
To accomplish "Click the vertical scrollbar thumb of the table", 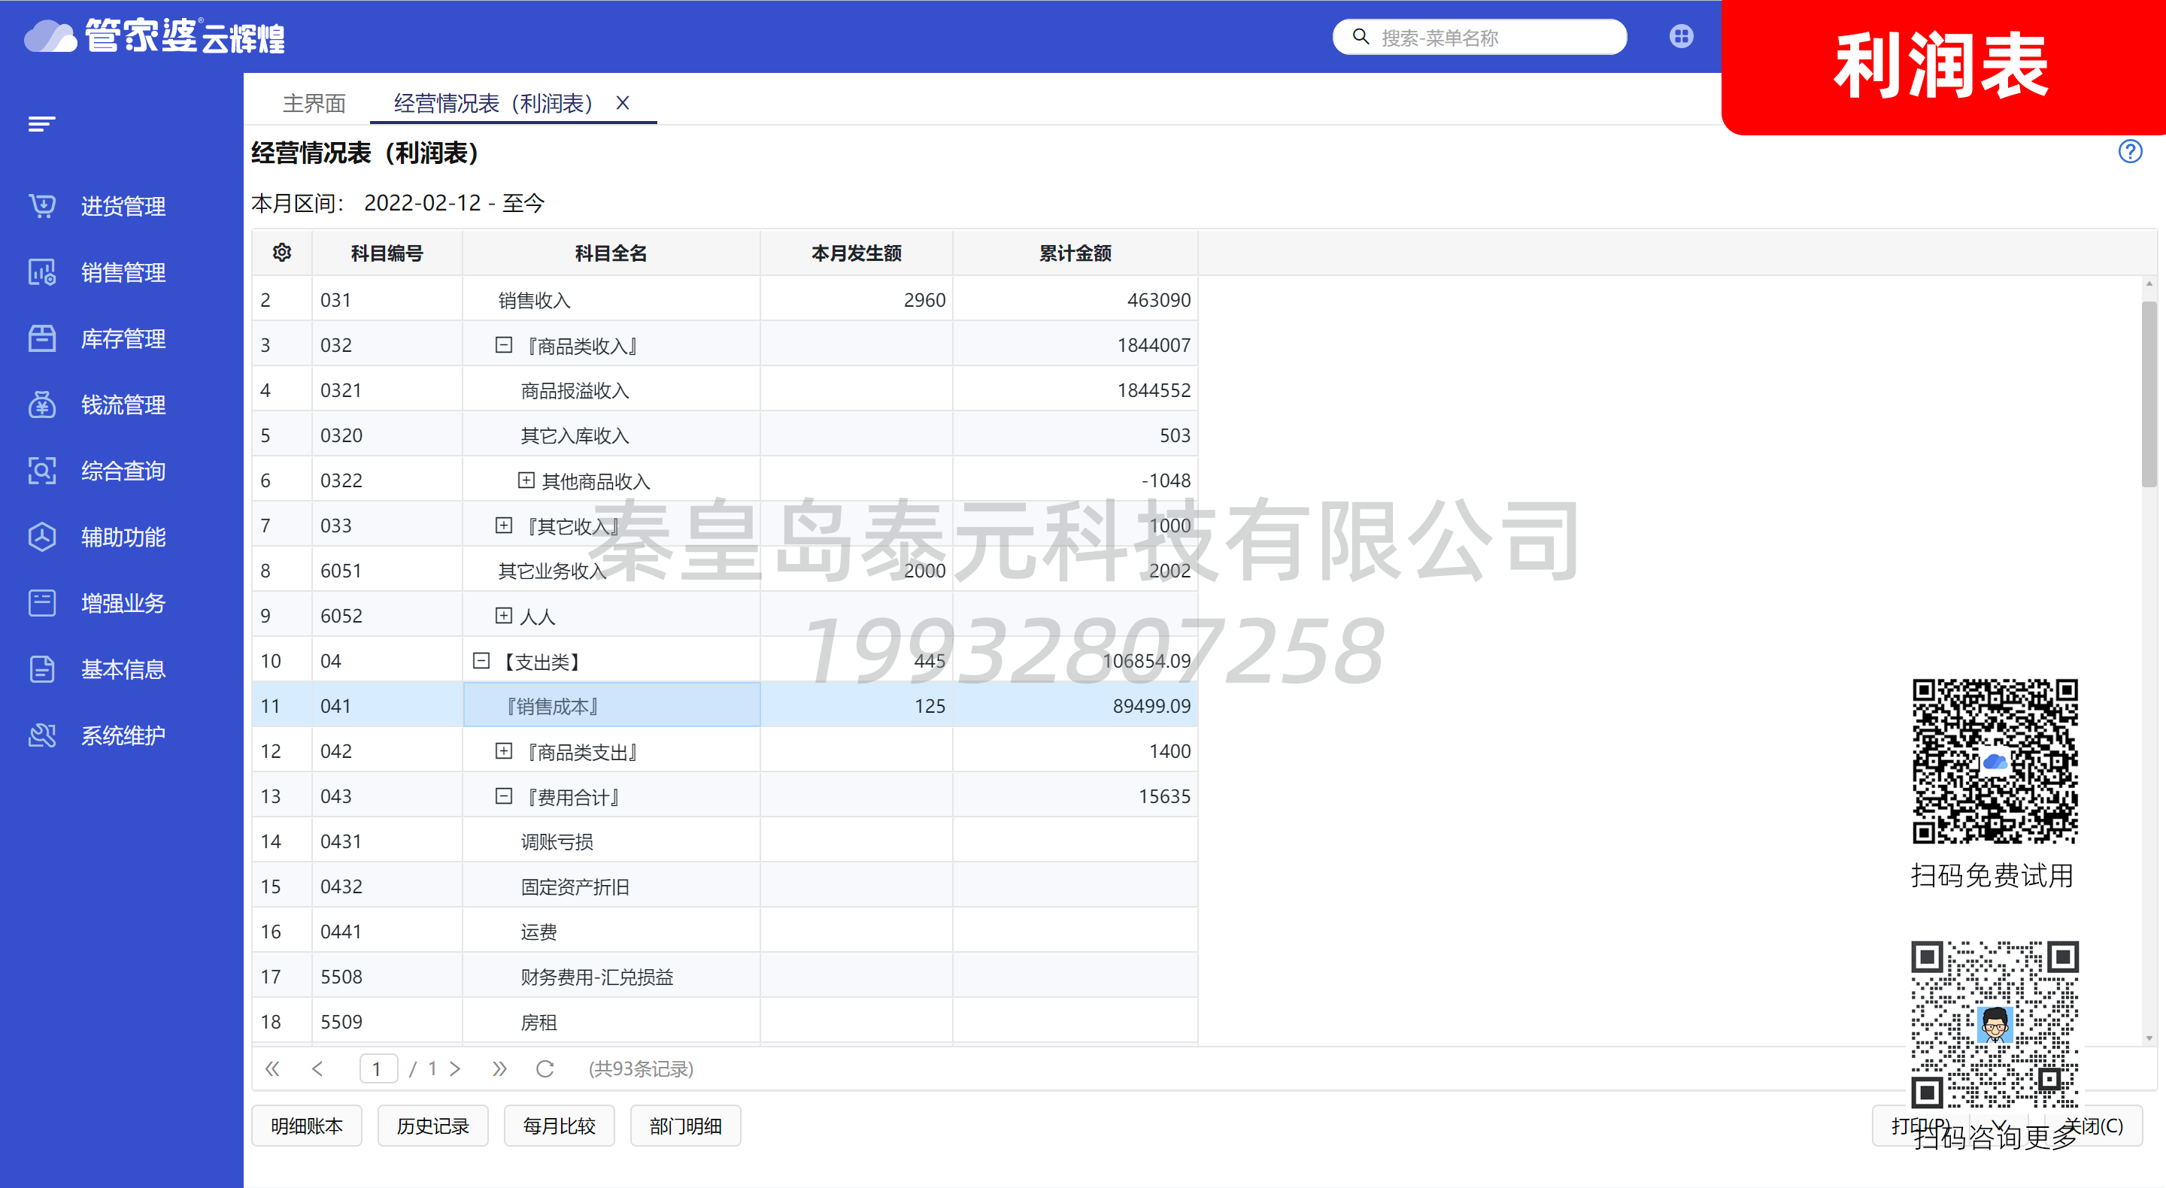I will pyautogui.click(x=2149, y=393).
